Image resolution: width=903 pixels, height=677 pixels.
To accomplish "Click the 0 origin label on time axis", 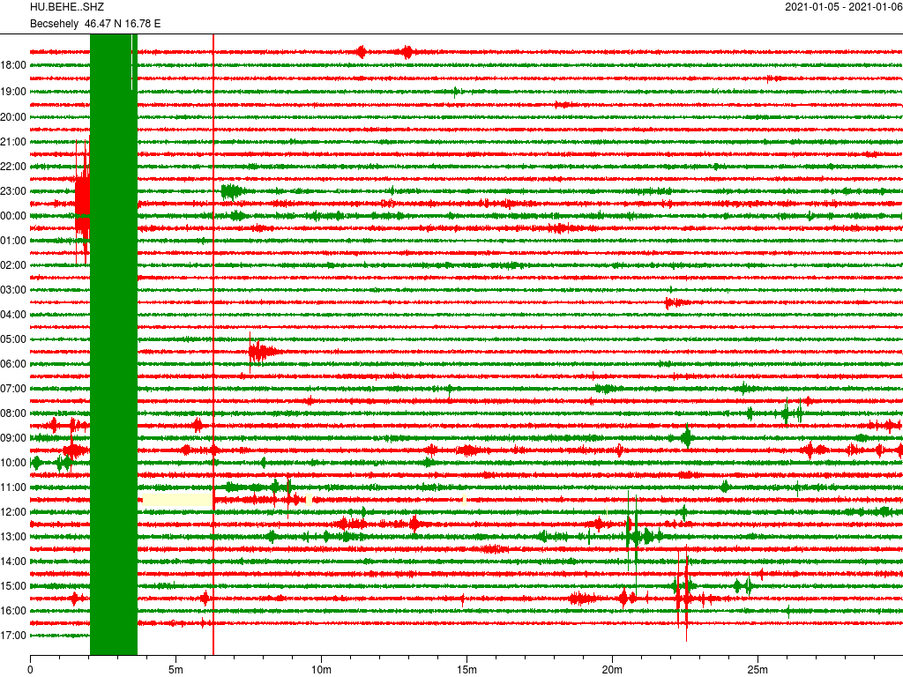I will 31,671.
